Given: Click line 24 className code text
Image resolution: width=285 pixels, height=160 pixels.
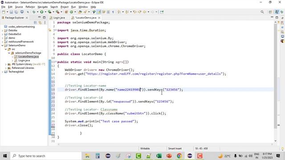Looking at the screenshot, I should pyautogui.click(x=115, y=113).
